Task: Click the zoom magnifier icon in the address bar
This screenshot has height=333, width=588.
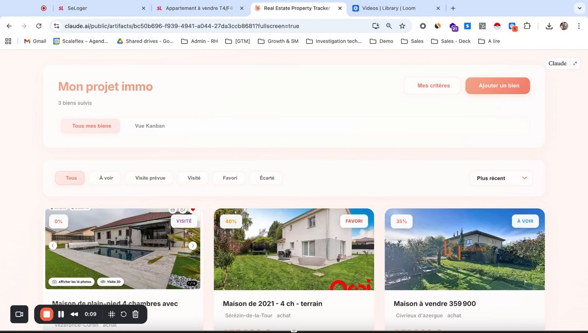Action: [x=389, y=26]
